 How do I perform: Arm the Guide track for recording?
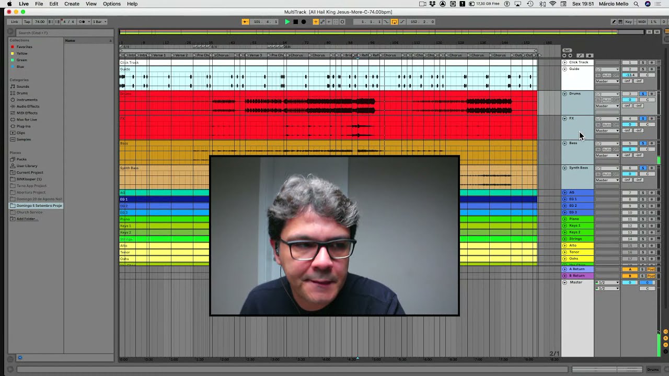point(652,69)
